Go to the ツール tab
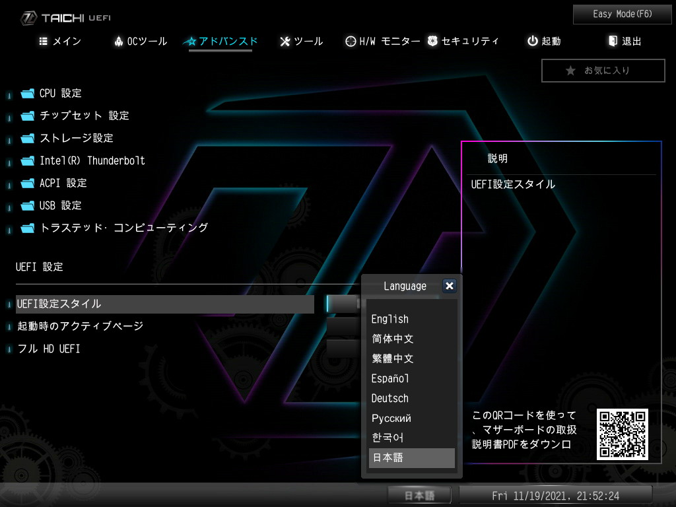 301,42
